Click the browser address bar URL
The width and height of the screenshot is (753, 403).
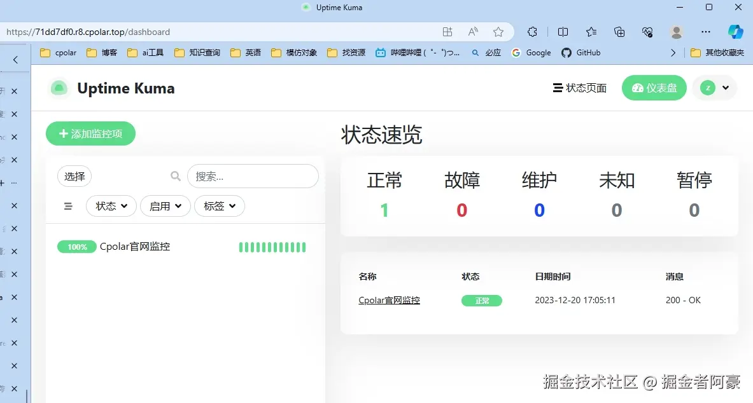coord(88,32)
